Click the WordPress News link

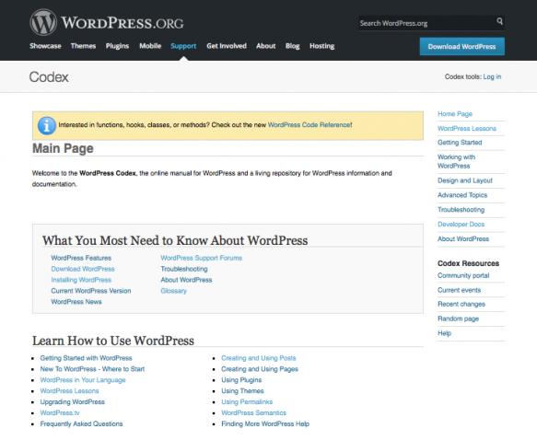[76, 302]
